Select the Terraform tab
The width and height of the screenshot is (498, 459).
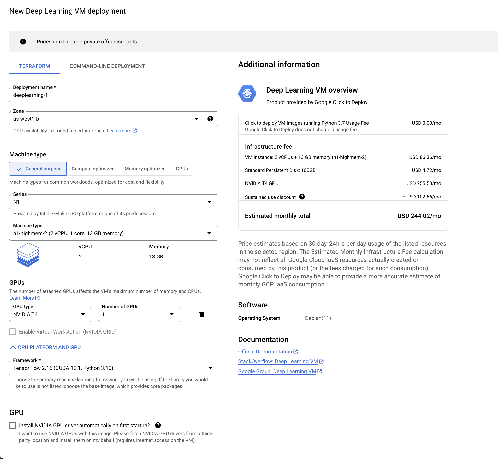coord(34,66)
